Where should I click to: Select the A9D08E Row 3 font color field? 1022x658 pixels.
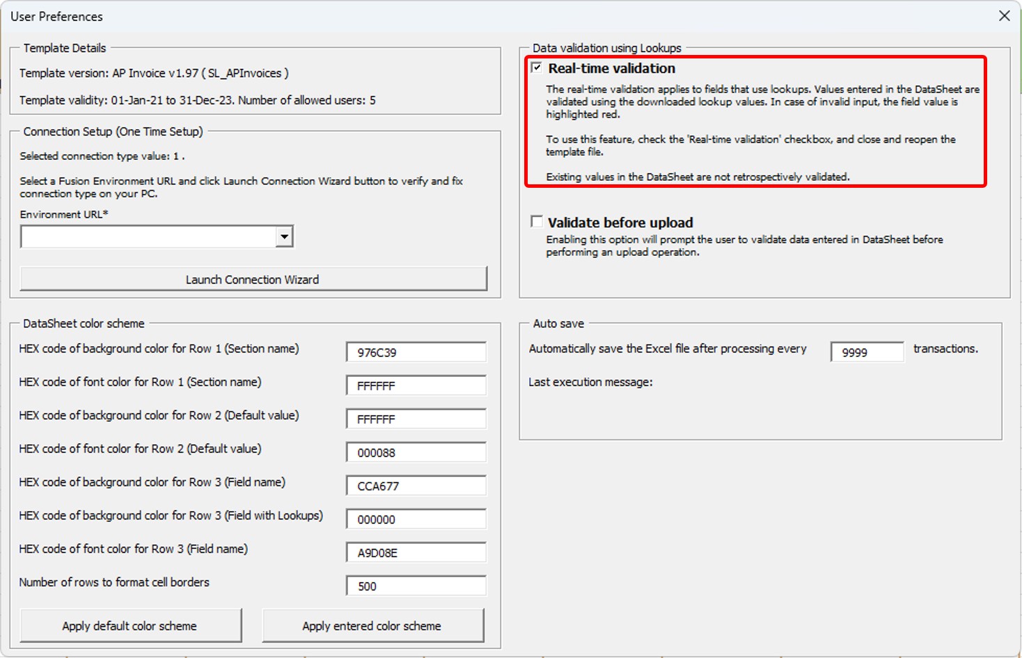pos(416,552)
